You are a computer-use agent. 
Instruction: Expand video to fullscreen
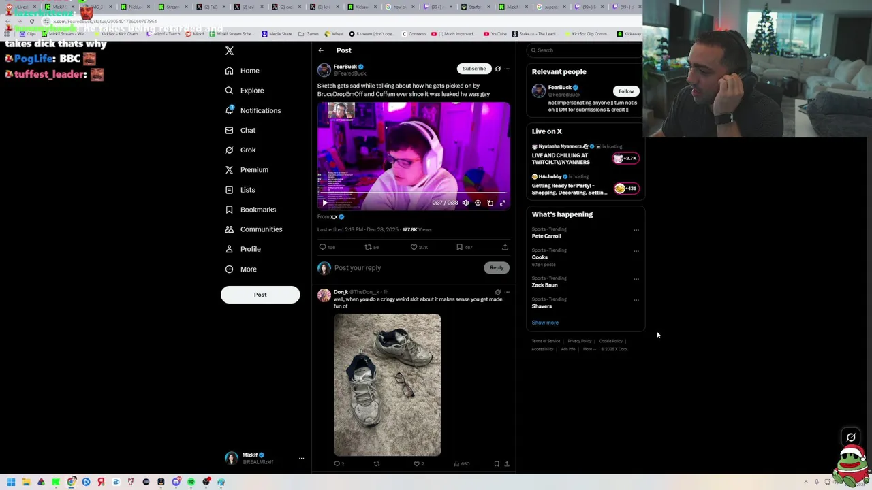pos(503,203)
